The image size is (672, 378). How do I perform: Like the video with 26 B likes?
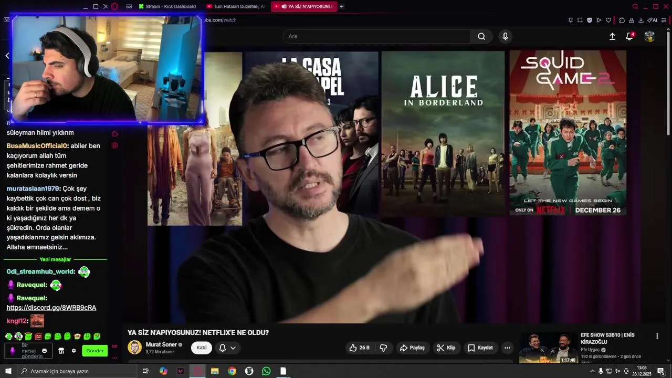pos(360,348)
